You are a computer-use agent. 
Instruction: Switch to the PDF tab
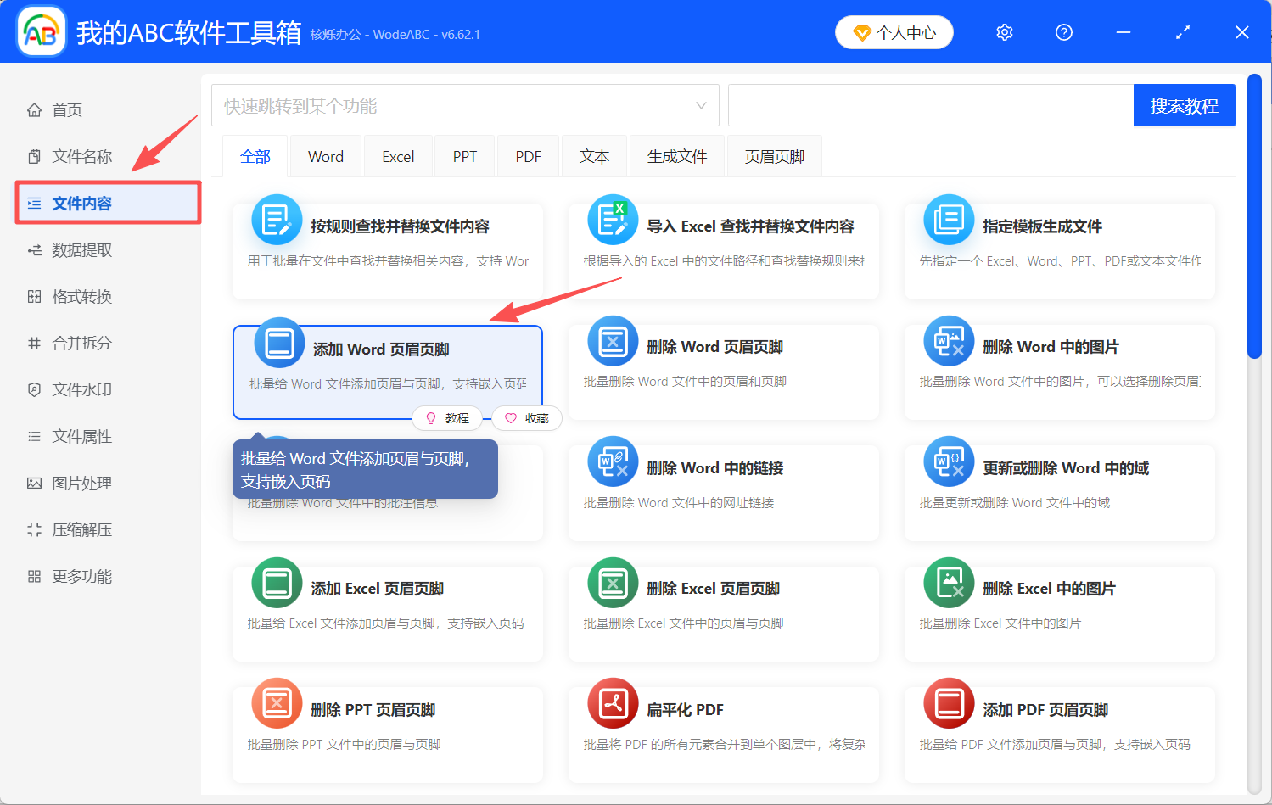(528, 156)
